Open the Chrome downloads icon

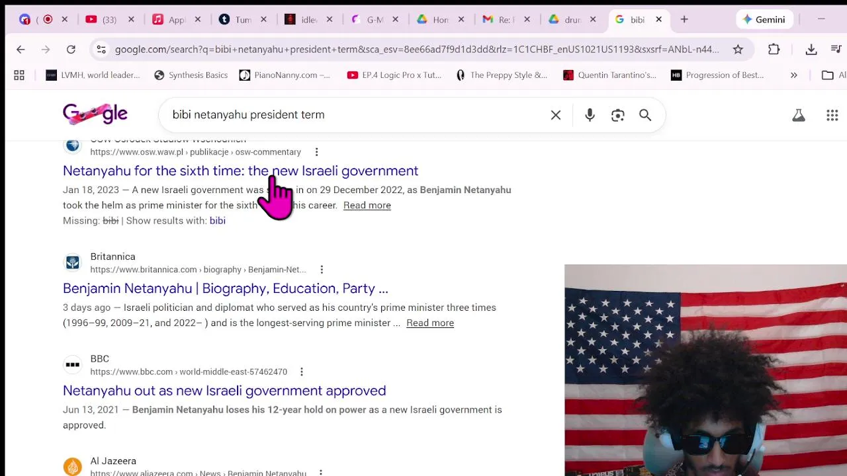click(x=811, y=50)
